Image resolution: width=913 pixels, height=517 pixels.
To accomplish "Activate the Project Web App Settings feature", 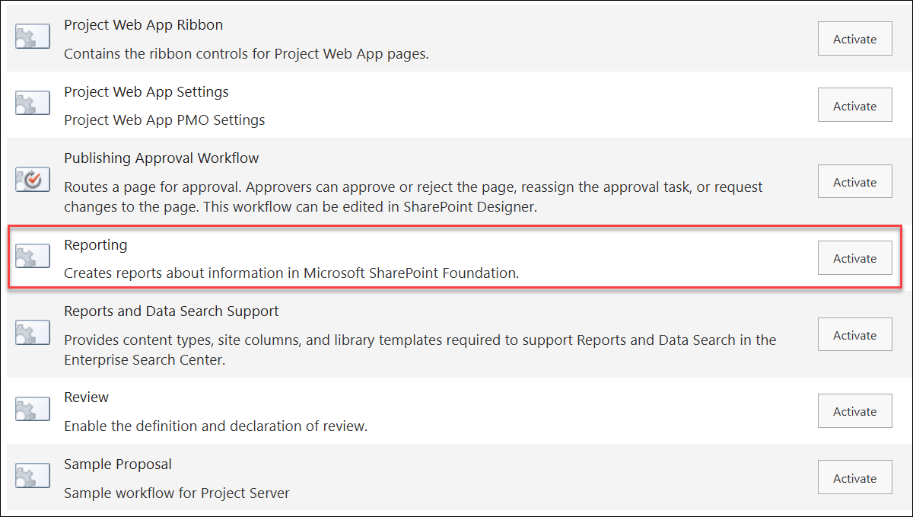I will [x=854, y=105].
